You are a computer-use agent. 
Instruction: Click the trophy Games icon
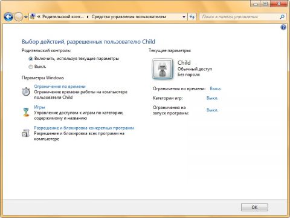[26, 112]
